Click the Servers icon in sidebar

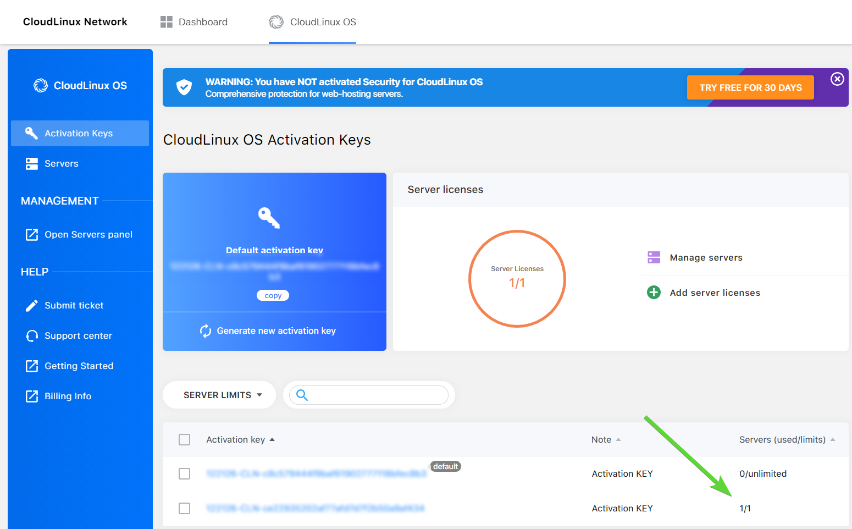[32, 164]
